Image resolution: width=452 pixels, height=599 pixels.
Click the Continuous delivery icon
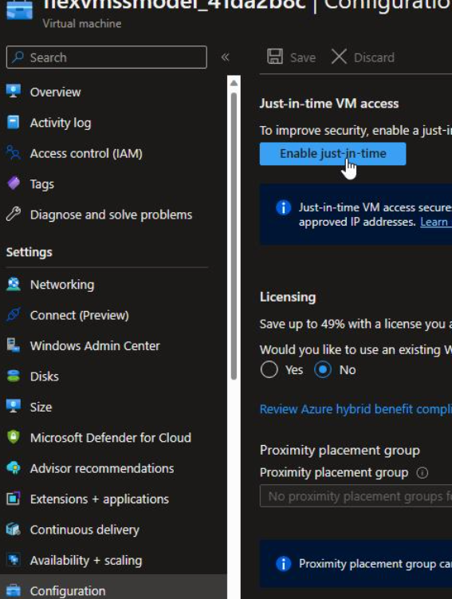[14, 530]
